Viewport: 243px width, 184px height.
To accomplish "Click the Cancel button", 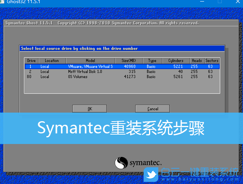I will pos(153,109).
